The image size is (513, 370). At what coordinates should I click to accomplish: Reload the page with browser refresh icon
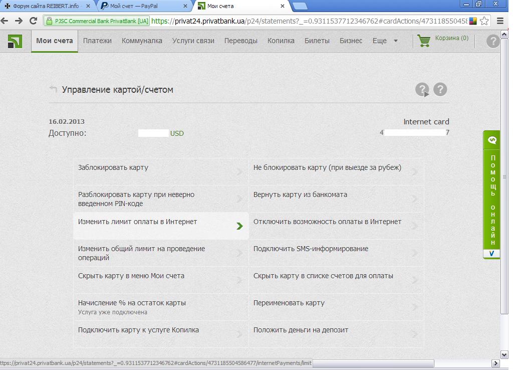pyautogui.click(x=34, y=21)
